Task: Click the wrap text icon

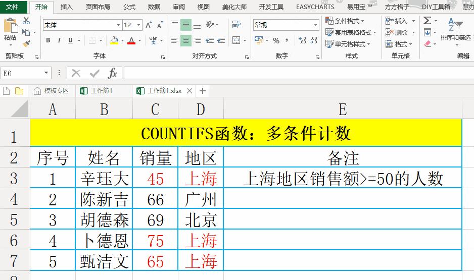Action: click(236, 24)
